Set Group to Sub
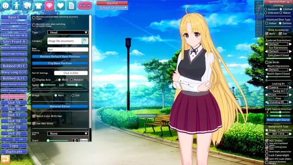Image resolution: width=293 pixels, height=165 pixels. pos(73,95)
